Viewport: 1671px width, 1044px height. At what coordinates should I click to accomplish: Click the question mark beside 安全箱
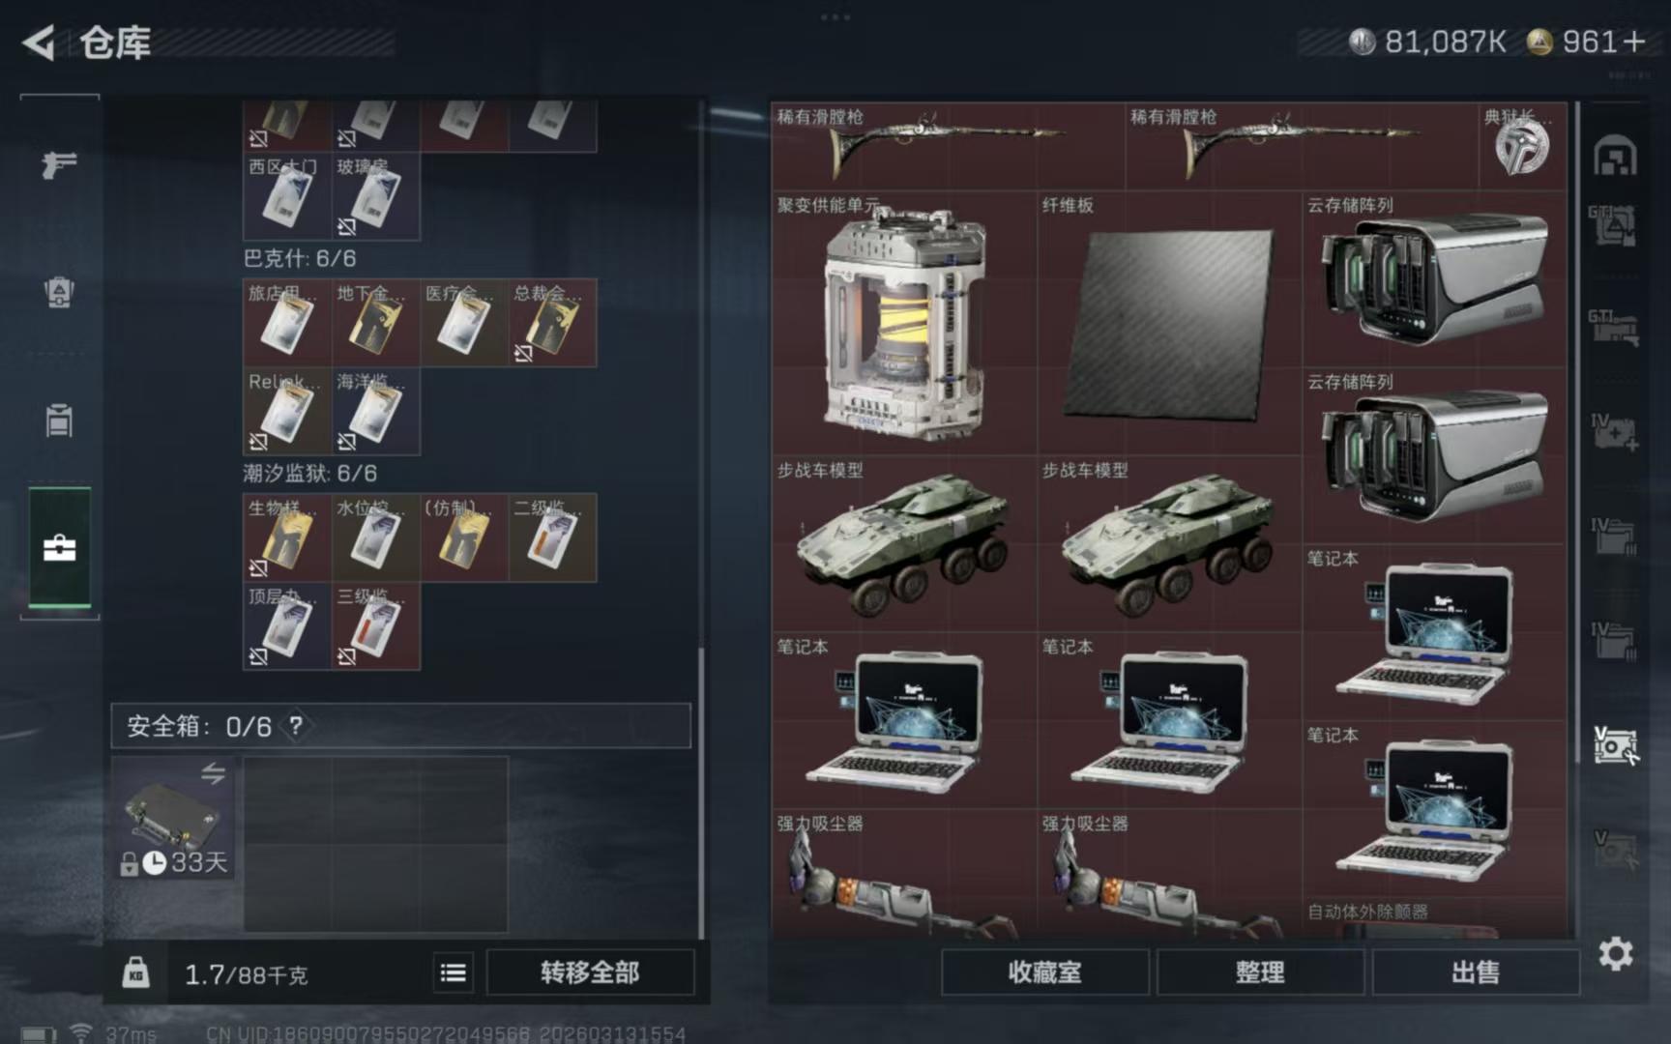tap(296, 726)
